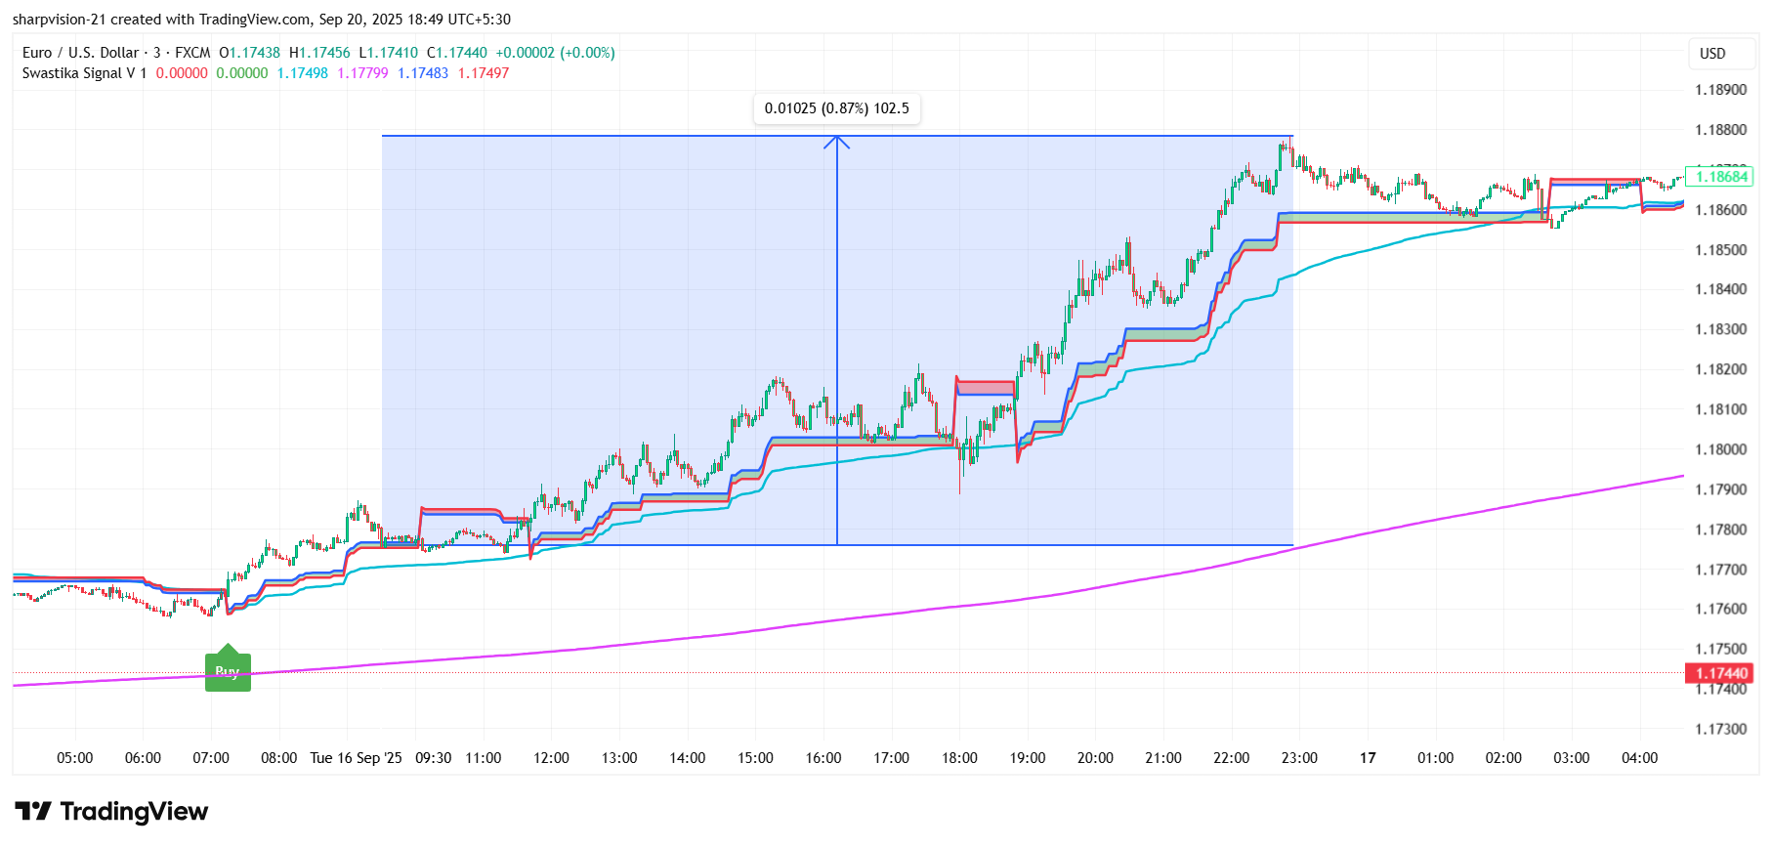1772x848 pixels.
Task: Click the Tue 16 Sep '25 date label
Action: pyautogui.click(x=356, y=758)
